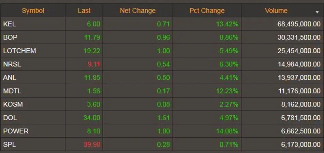Open the LOTCHEM symbol row
Viewport: 324px width, 153px height.
tap(19, 51)
